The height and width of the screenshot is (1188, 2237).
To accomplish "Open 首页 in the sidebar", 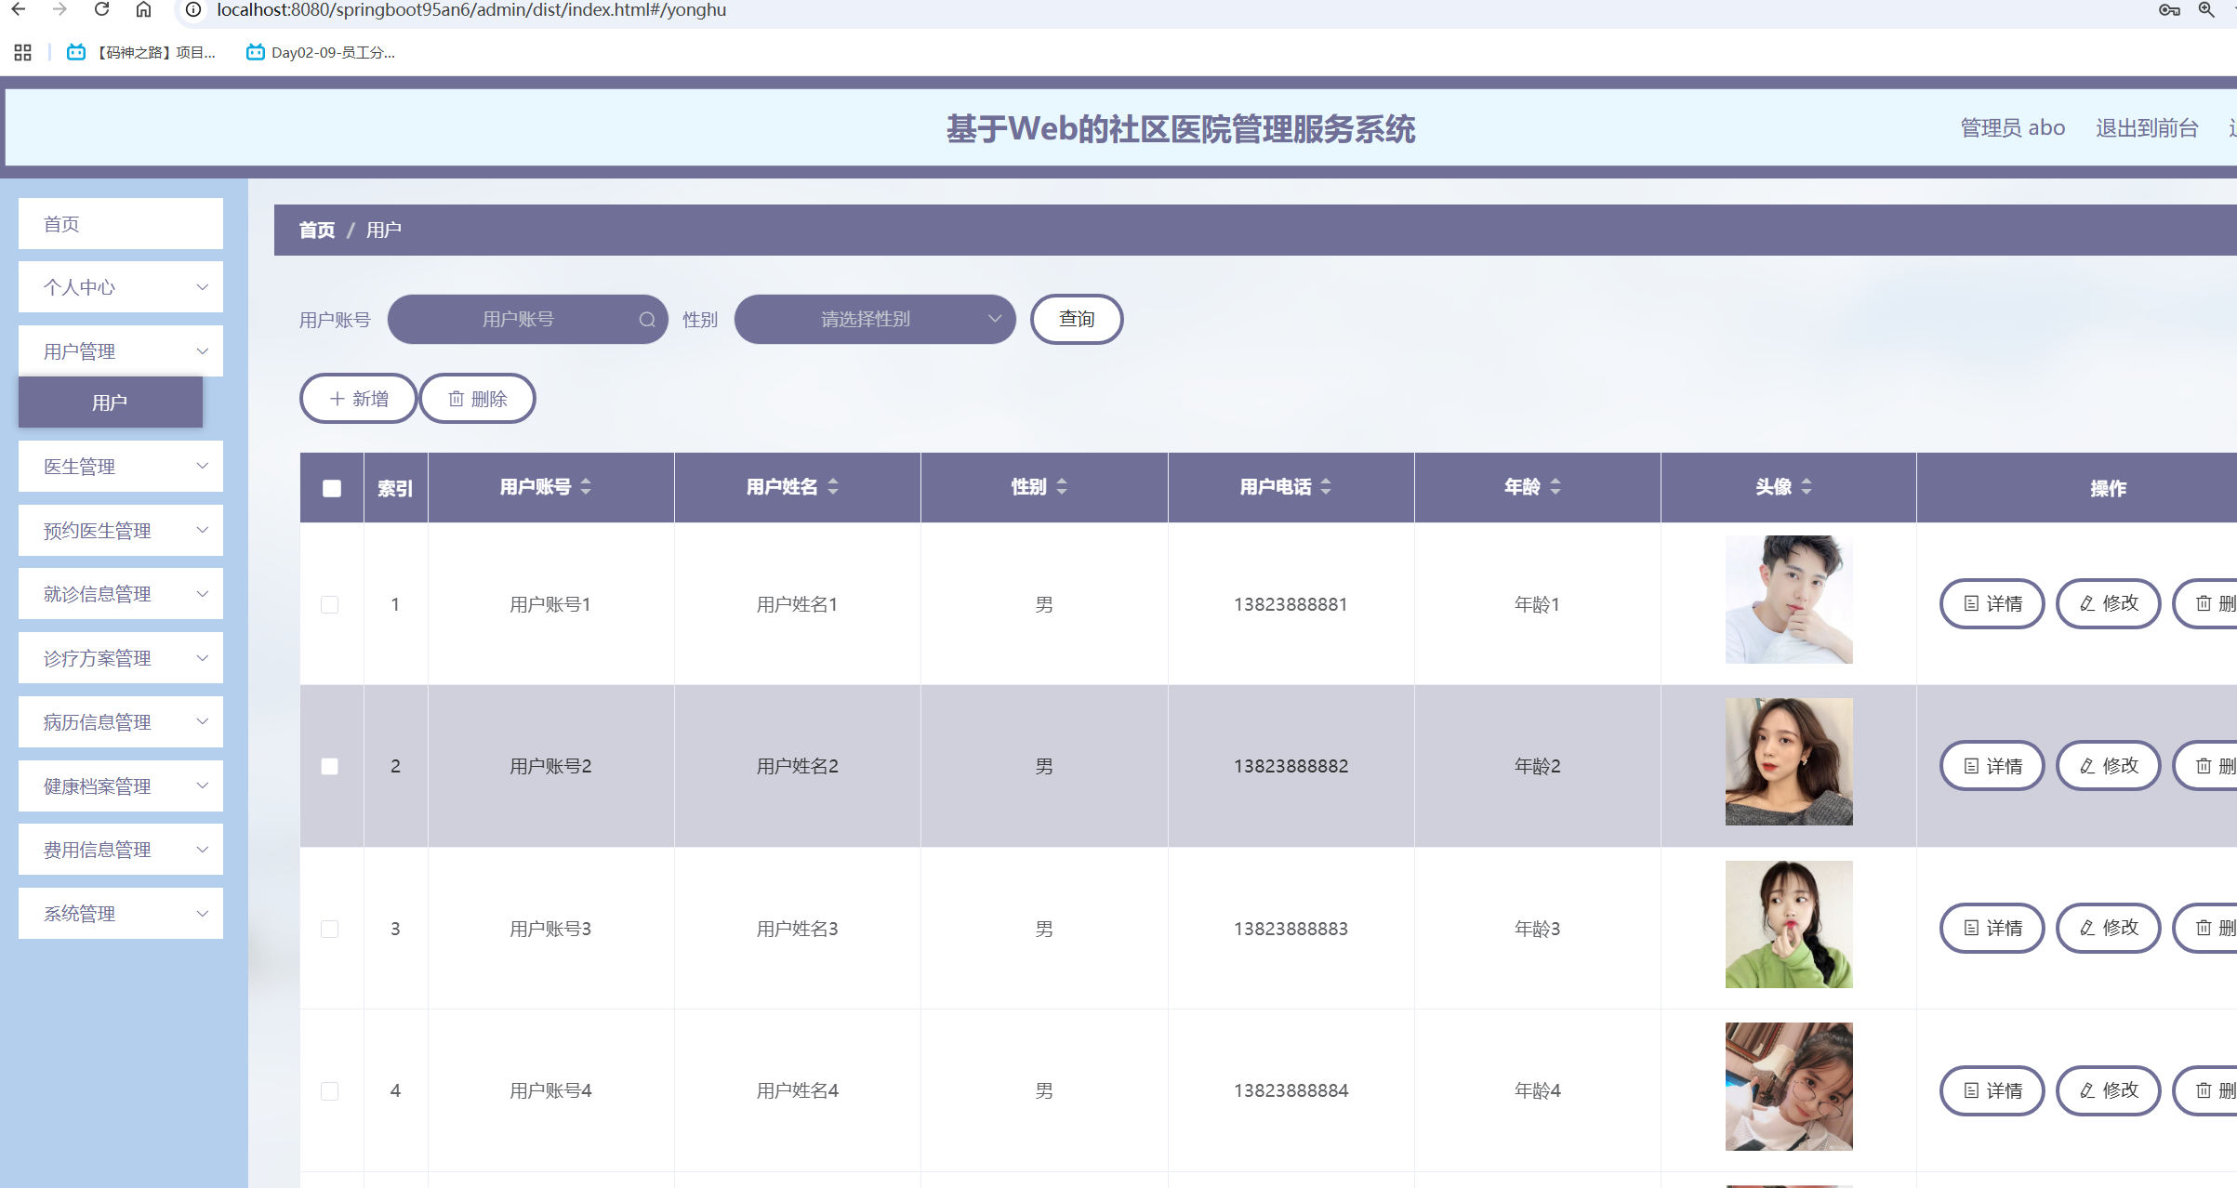I will coord(121,224).
